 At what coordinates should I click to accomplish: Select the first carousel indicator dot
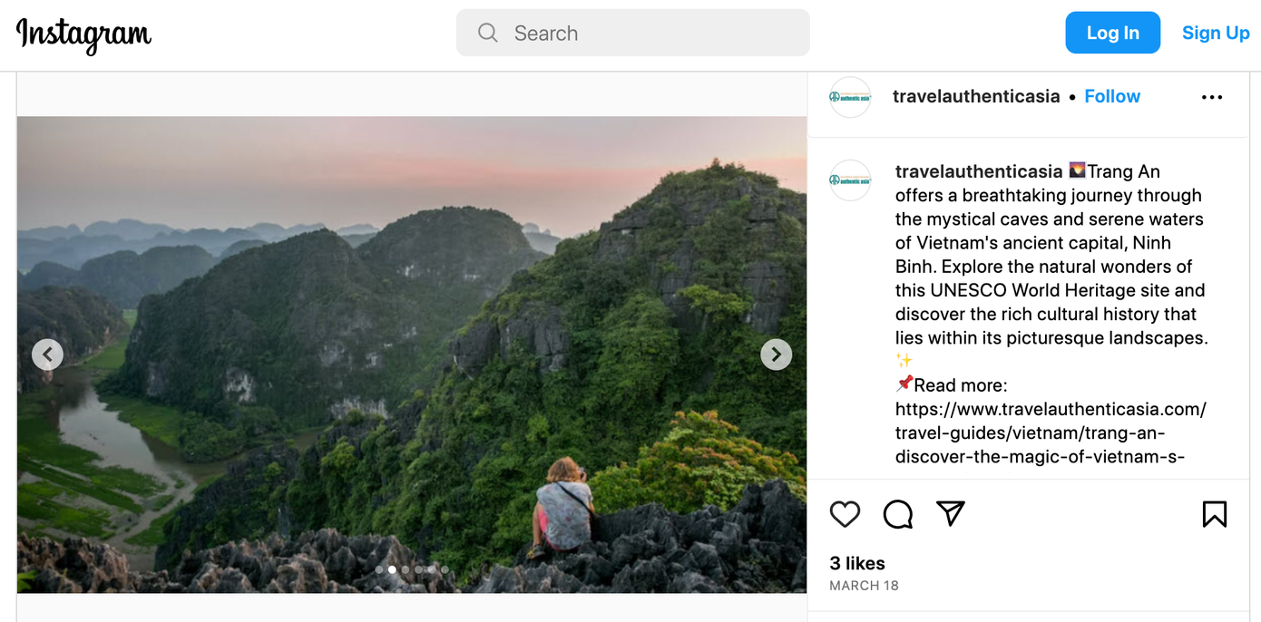379,569
